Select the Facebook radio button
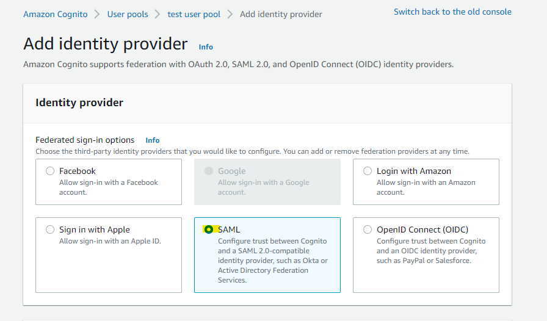 point(50,171)
